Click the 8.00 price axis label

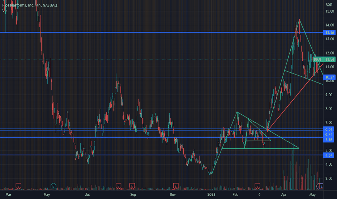coord(329,109)
